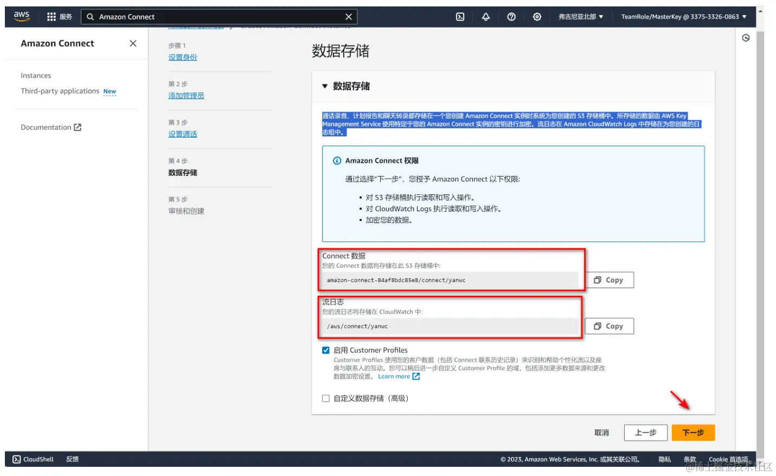The width and height of the screenshot is (776, 476).
Task: Open the region selector dropdown
Action: tap(581, 17)
